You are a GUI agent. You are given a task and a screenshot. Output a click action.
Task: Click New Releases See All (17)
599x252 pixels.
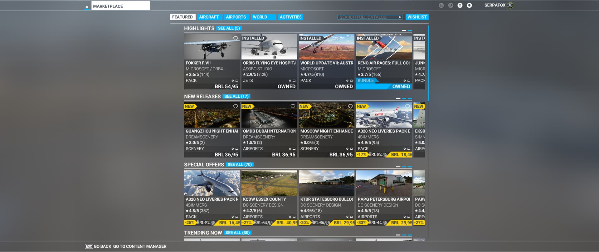coord(236,96)
